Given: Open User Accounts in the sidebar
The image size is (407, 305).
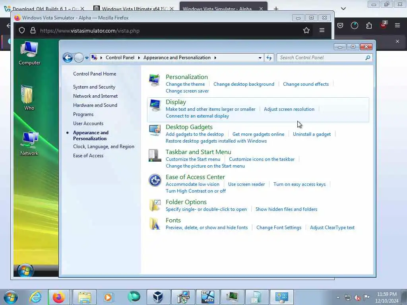Looking at the screenshot, I should tap(88, 124).
